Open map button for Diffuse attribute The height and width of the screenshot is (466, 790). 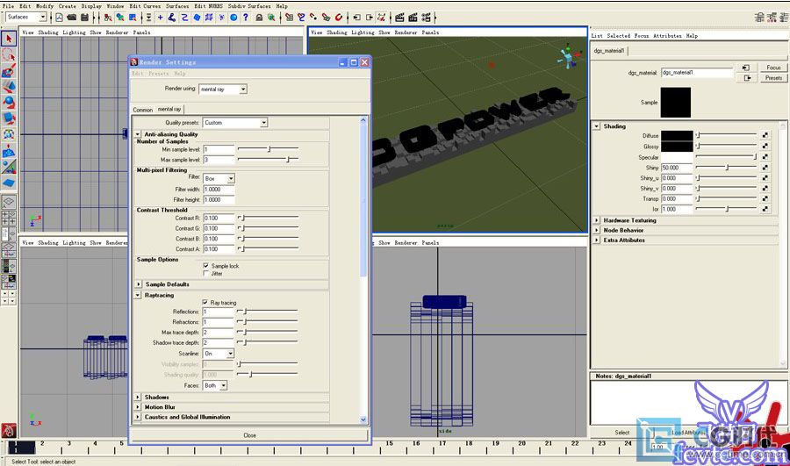coord(765,135)
